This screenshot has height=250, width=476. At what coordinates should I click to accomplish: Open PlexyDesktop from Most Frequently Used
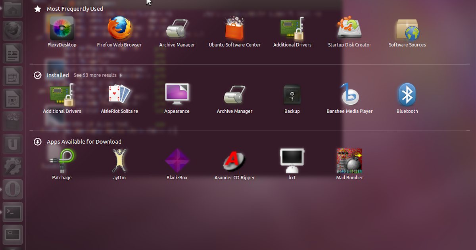pyautogui.click(x=62, y=32)
